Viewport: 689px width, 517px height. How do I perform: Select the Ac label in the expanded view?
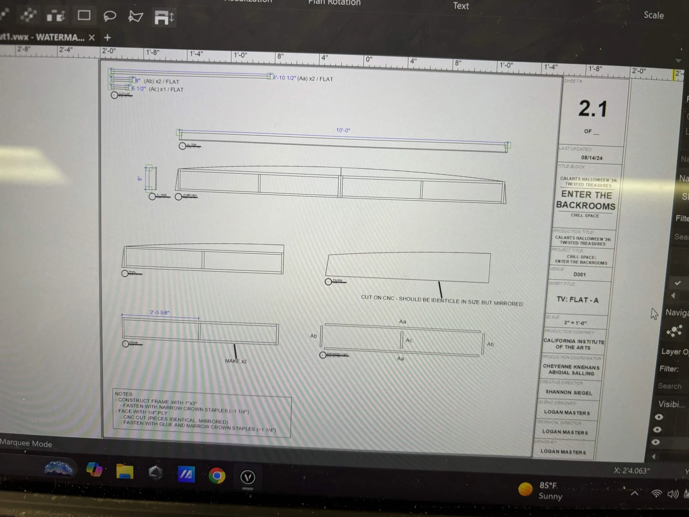[409, 340]
